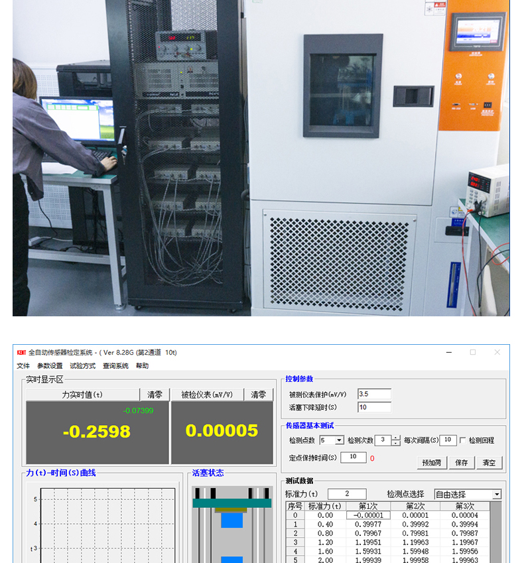This screenshot has width=524, height=563.
Task: Open the 查询系统 menu
Action: tap(115, 366)
